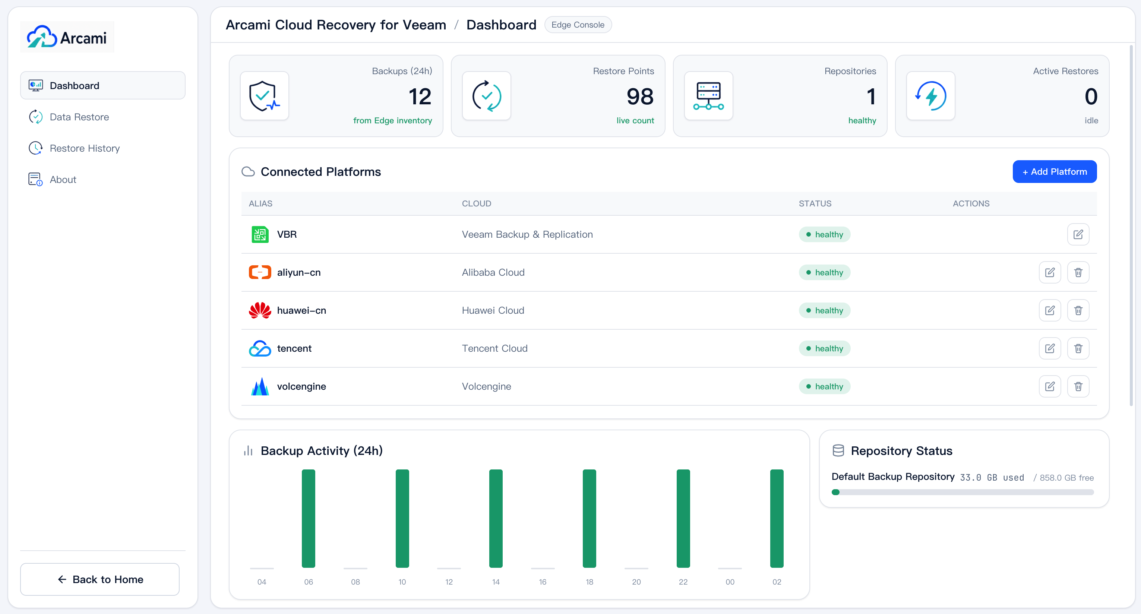The image size is (1141, 614).
Task: Click the aliyun-cn alias text
Action: 299,272
